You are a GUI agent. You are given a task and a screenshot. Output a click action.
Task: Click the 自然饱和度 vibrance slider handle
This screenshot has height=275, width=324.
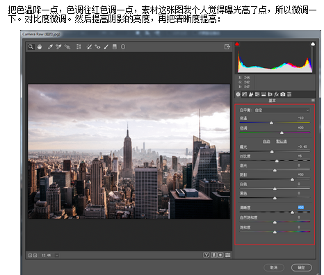coord(275,222)
